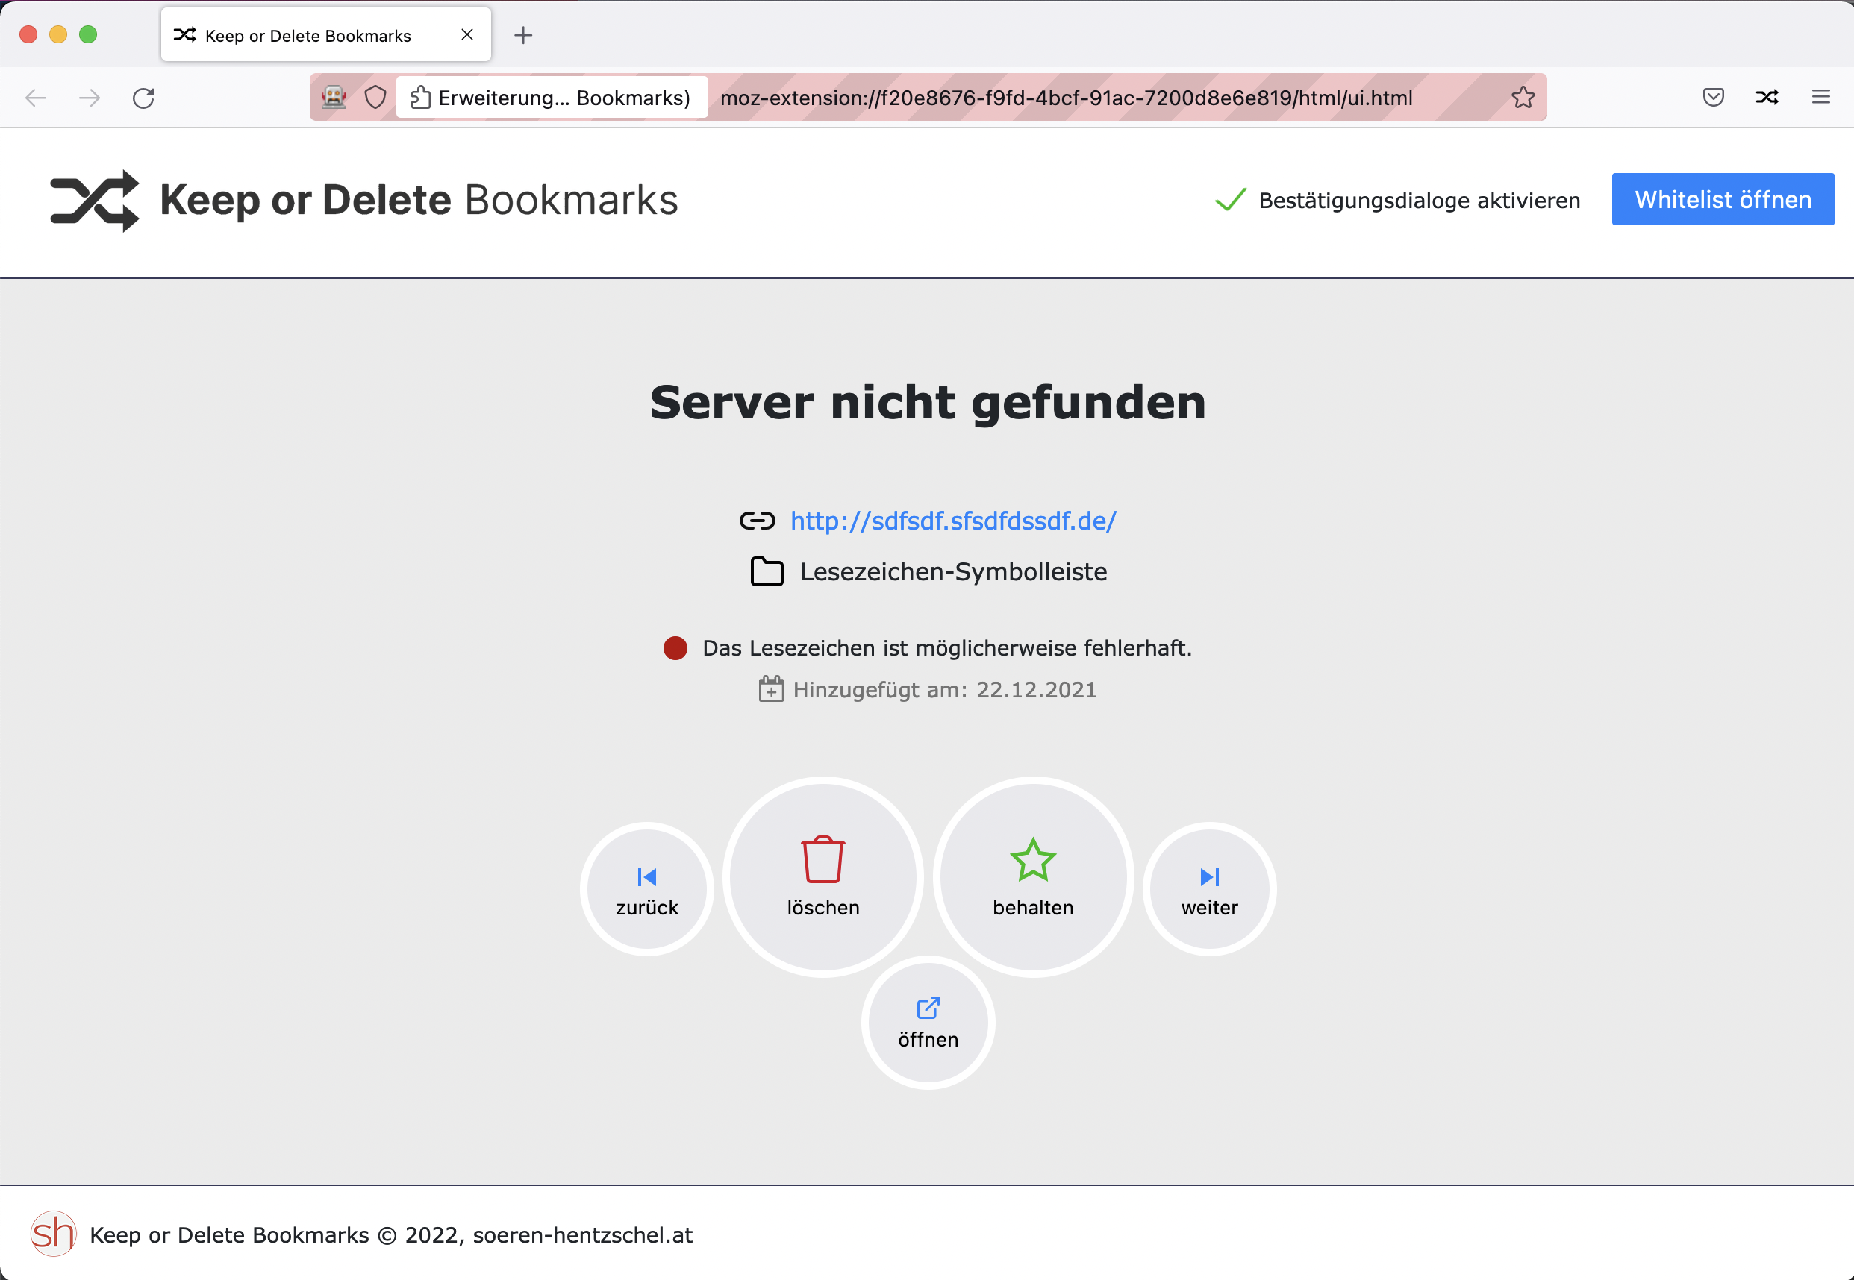The image size is (1854, 1280).
Task: Open bookmark with the öffnen button
Action: pyautogui.click(x=928, y=1023)
